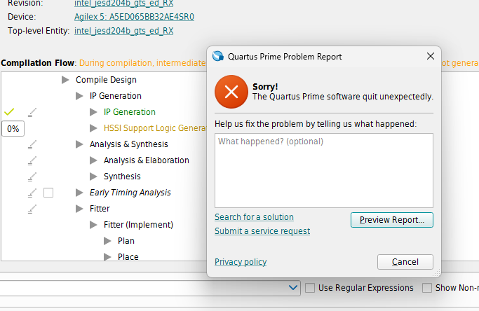Screen dimensions: 479x311
Task: Click the Top-level Entity intel_jesd204b_gts_ed_RX link
Action: click(x=123, y=31)
